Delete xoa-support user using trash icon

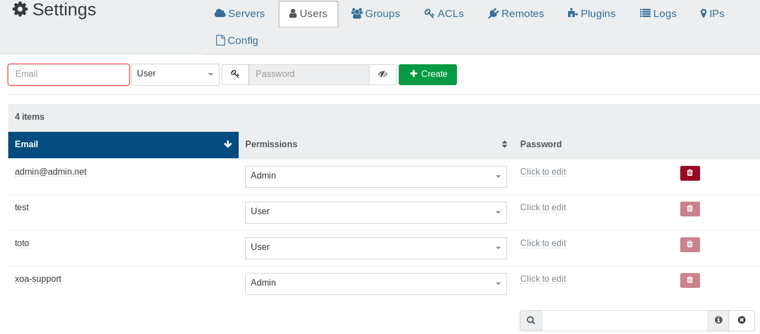click(690, 280)
